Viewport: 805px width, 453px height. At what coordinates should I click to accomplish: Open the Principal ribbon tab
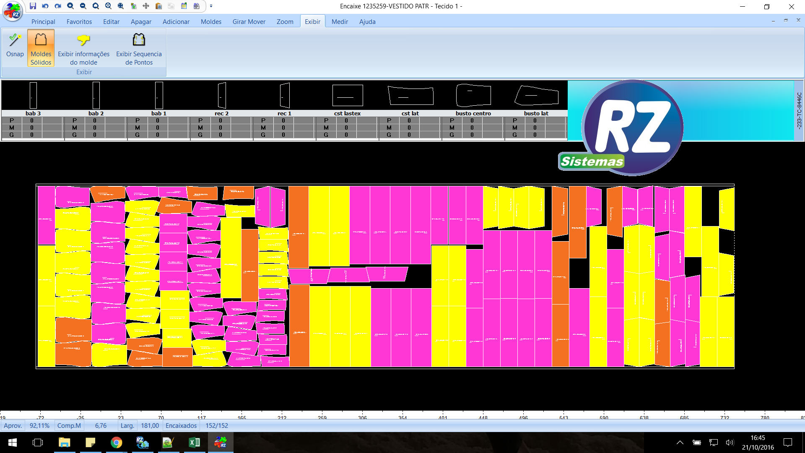point(43,21)
